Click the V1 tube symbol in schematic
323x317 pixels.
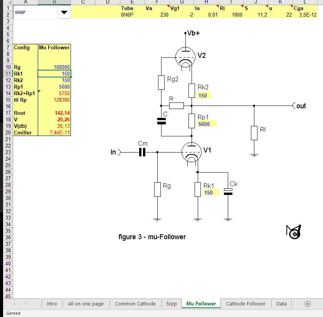(x=192, y=152)
